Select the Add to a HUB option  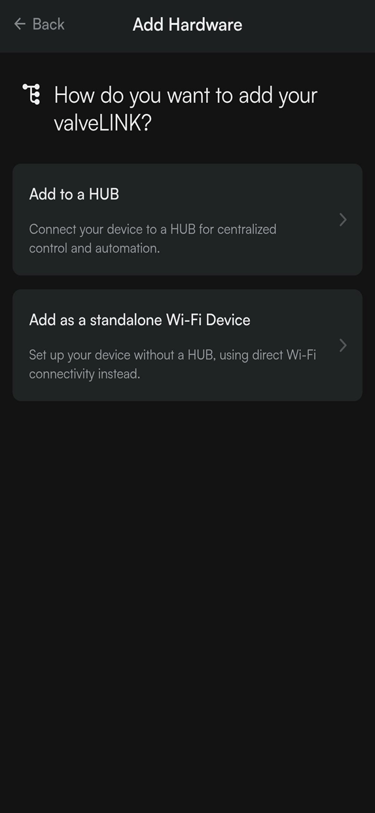pos(187,220)
